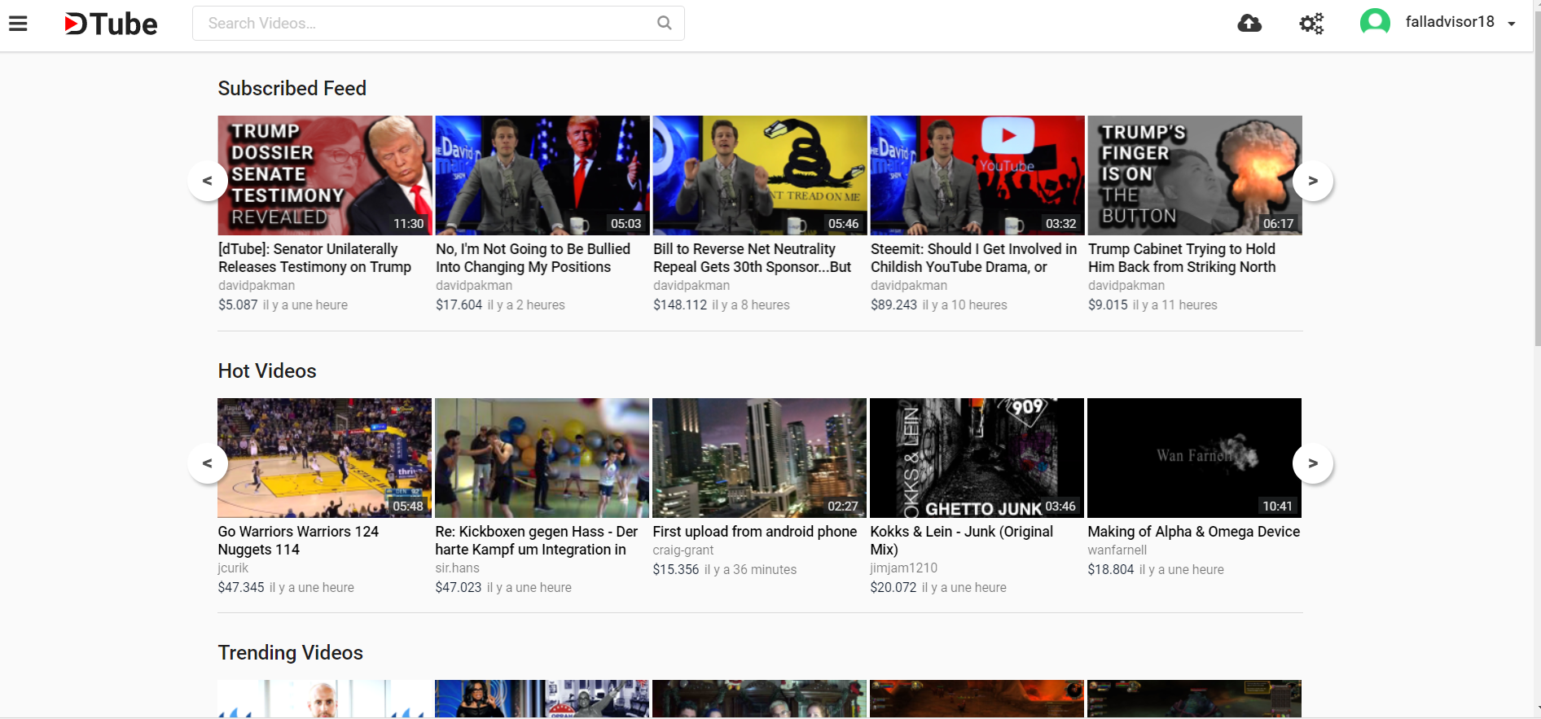The width and height of the screenshot is (1541, 719).
Task: Open the hamburger sidebar menu
Action: [x=18, y=24]
